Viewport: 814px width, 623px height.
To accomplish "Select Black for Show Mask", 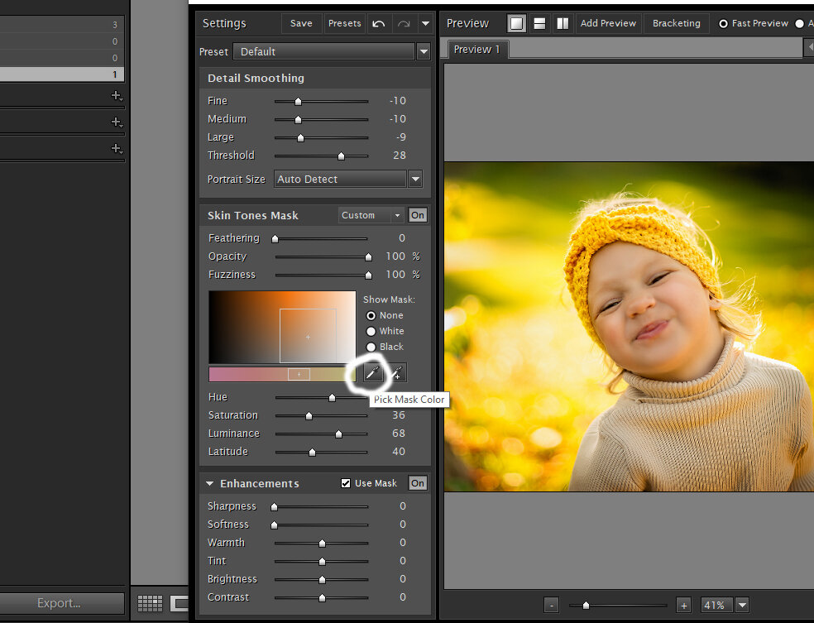I will pos(371,347).
